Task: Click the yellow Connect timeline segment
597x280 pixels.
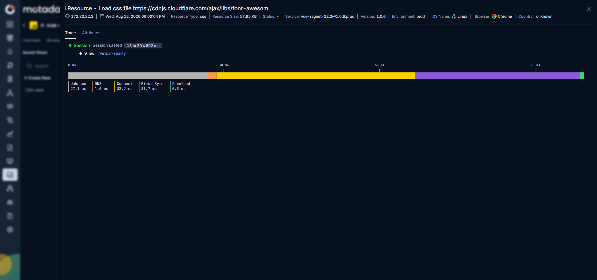Action: click(x=316, y=76)
